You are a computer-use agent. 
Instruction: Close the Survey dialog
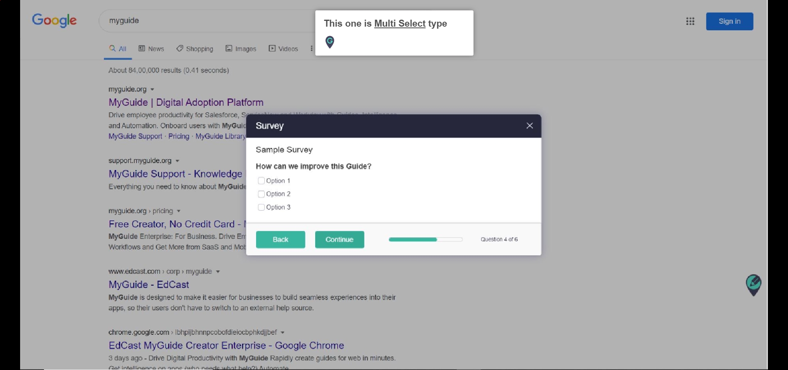click(530, 126)
